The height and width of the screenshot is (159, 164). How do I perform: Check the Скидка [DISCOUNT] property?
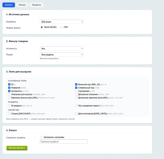9,114
